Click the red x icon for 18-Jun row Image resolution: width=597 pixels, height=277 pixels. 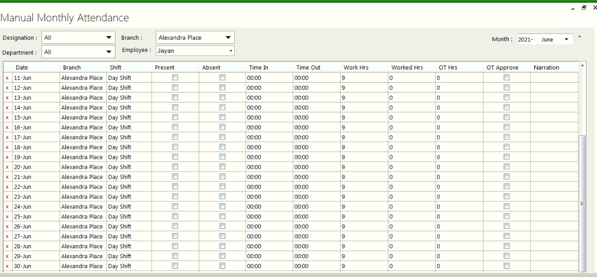click(7, 147)
